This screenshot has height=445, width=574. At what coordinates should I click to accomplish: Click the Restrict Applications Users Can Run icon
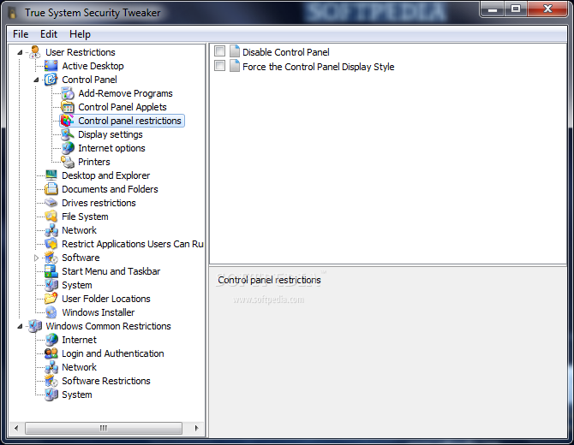51,244
